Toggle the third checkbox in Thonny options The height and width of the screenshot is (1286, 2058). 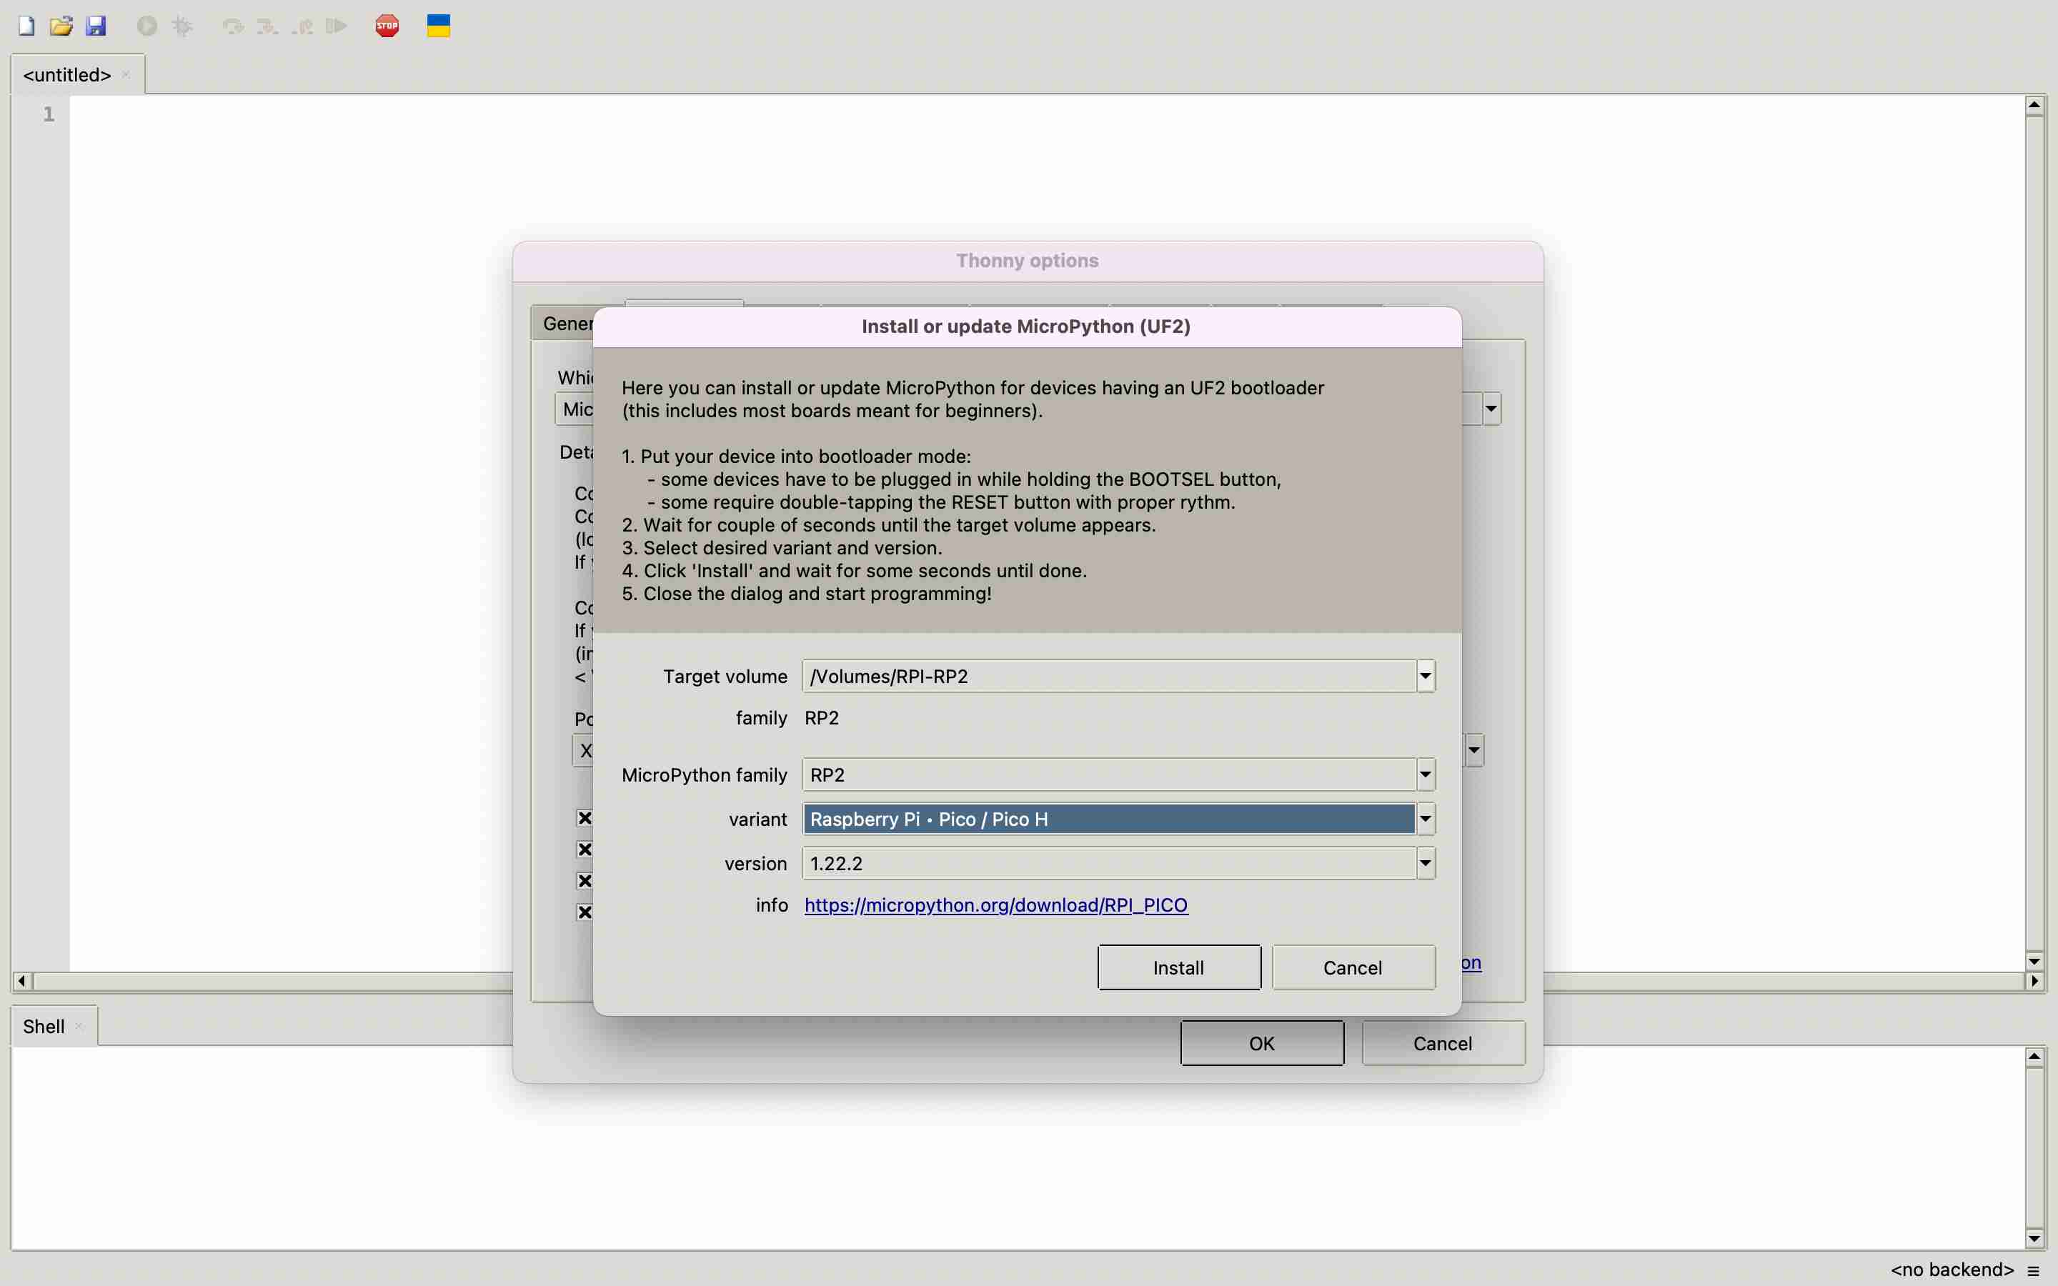pos(585,881)
